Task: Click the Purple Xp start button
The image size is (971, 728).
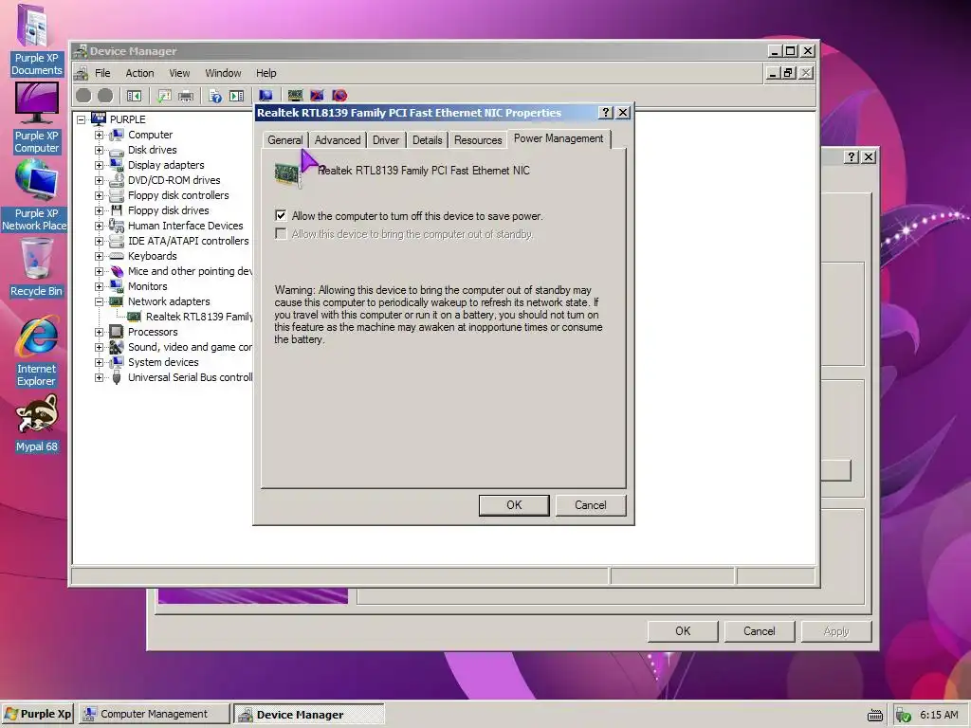Action: point(38,714)
